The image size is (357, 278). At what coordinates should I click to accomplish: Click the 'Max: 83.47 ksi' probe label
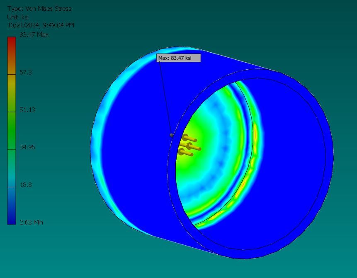(178, 58)
